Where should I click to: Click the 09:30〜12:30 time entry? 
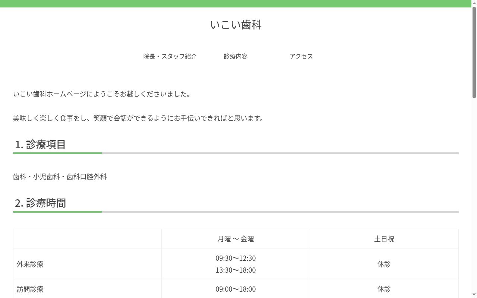[236, 258]
